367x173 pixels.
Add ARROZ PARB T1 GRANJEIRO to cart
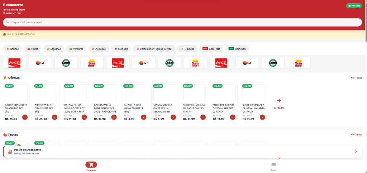click(x=54, y=117)
